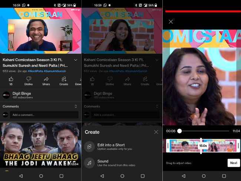Tap the 11:04 total duration label
Image resolution: width=241 pixels, height=181 pixels.
236,131
